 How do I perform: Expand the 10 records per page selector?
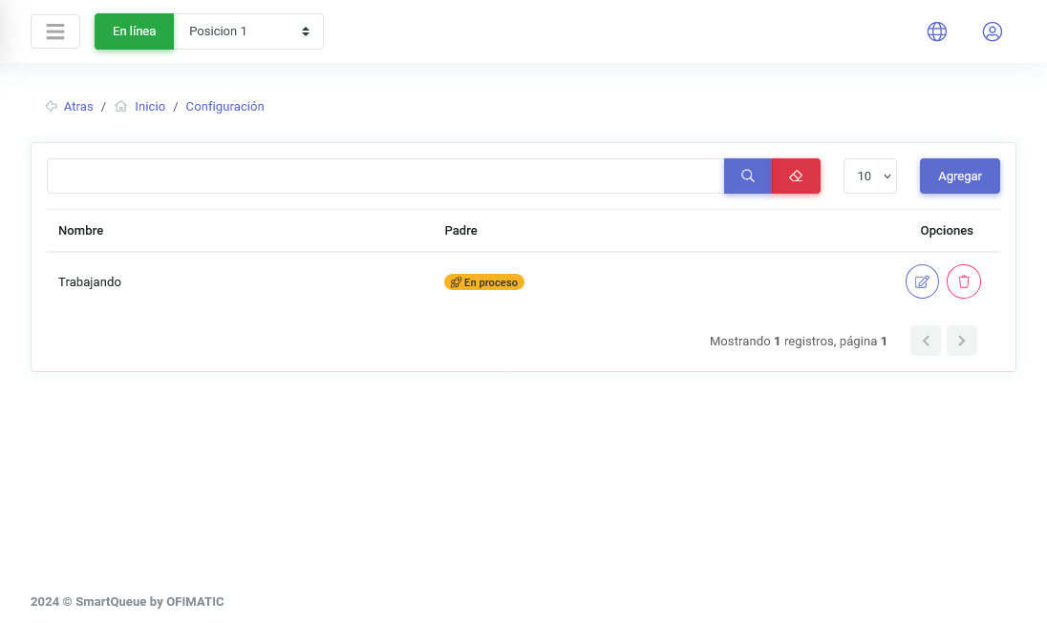coord(870,177)
